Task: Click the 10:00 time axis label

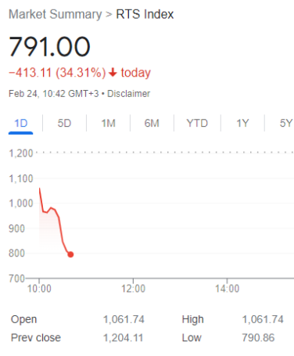Action: click(39, 289)
